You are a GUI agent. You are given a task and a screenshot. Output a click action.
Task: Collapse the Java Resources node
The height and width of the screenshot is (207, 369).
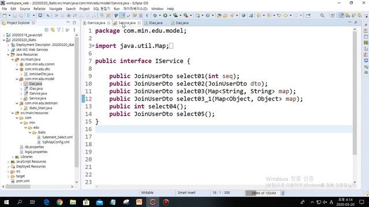click(x=8, y=55)
